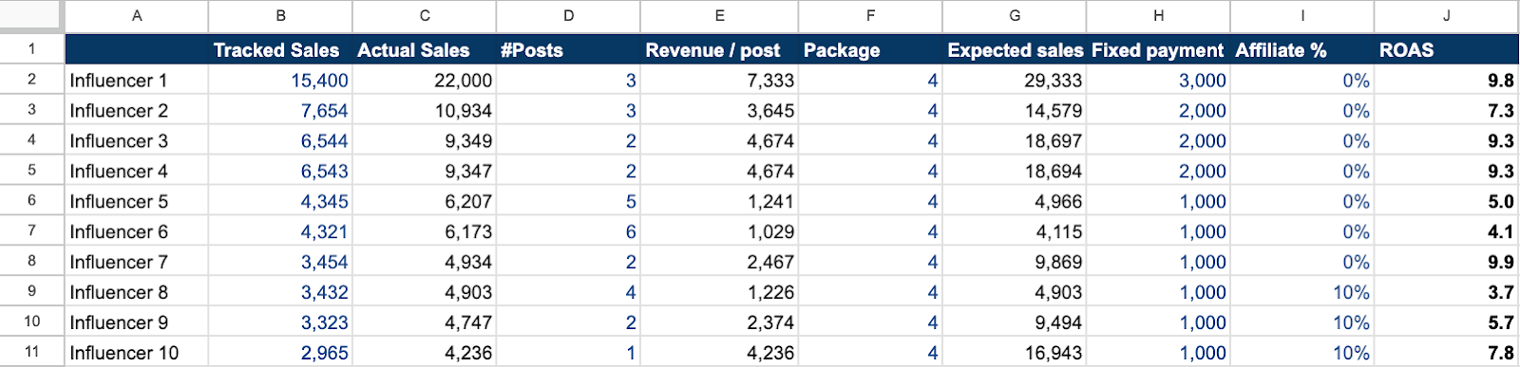This screenshot has height=367, width=1520.
Task: Select the Influencer 8 cell
Action: (x=137, y=293)
